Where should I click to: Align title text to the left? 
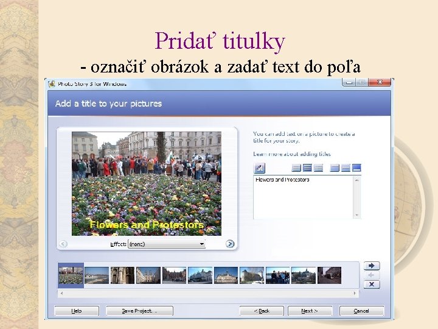pos(296,168)
